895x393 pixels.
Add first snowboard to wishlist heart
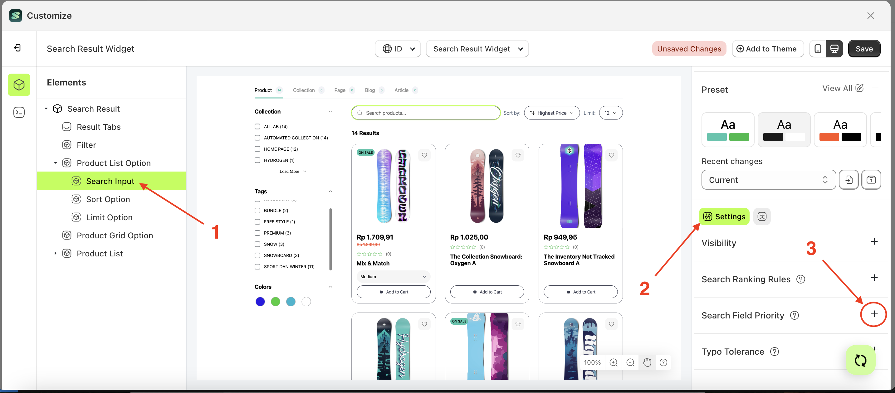tap(424, 155)
